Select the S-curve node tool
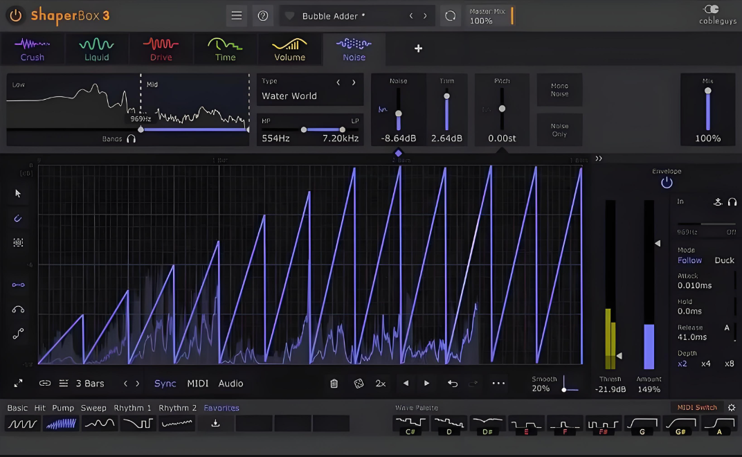Screen dimensions: 742x457 pyautogui.click(x=18, y=334)
